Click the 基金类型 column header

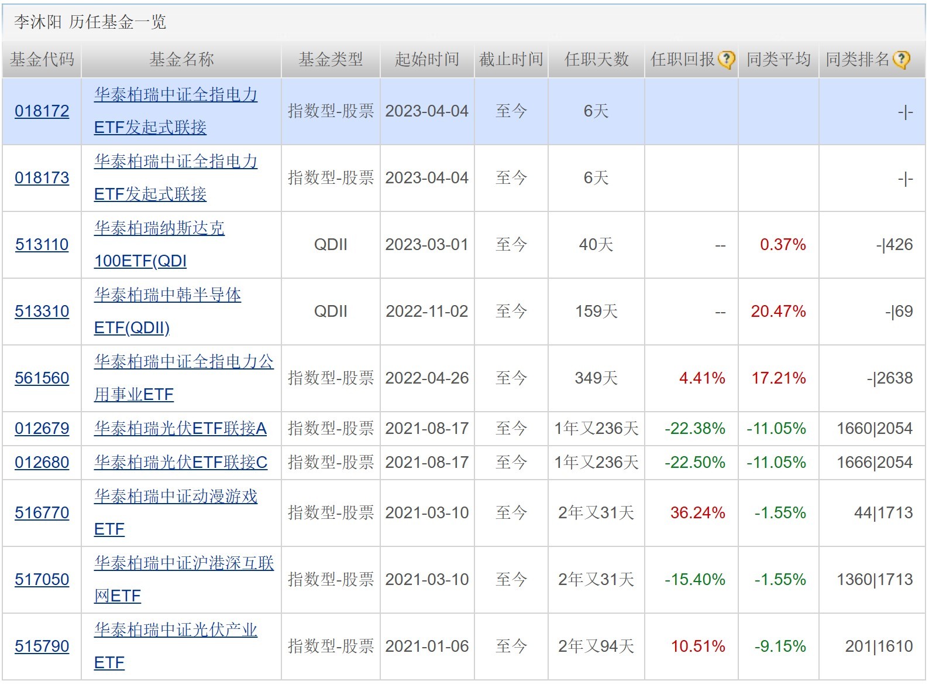[x=331, y=60]
